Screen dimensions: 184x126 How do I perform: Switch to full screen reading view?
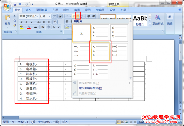pyautogui.click(x=123, y=122)
